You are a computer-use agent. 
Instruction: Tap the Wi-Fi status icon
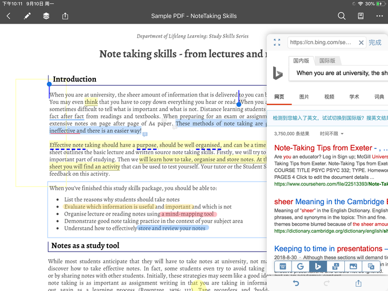361,4
